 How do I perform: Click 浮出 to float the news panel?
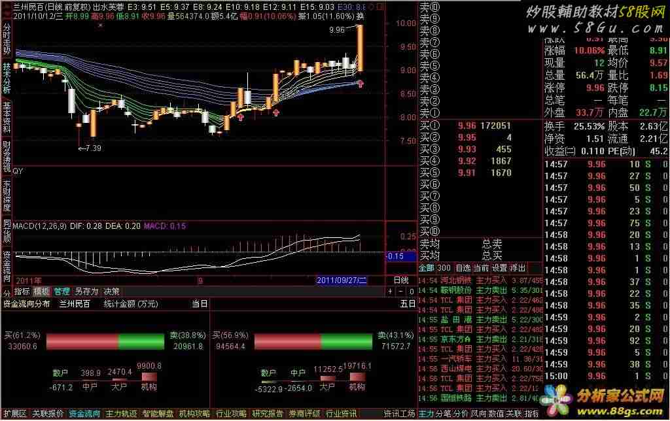point(518,268)
